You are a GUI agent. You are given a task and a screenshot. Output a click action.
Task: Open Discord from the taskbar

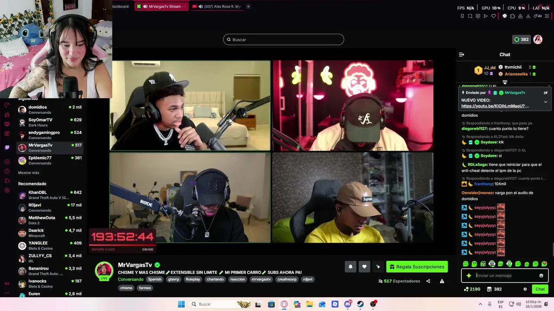(x=348, y=304)
